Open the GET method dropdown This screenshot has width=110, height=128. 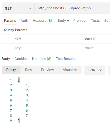click(18, 8)
